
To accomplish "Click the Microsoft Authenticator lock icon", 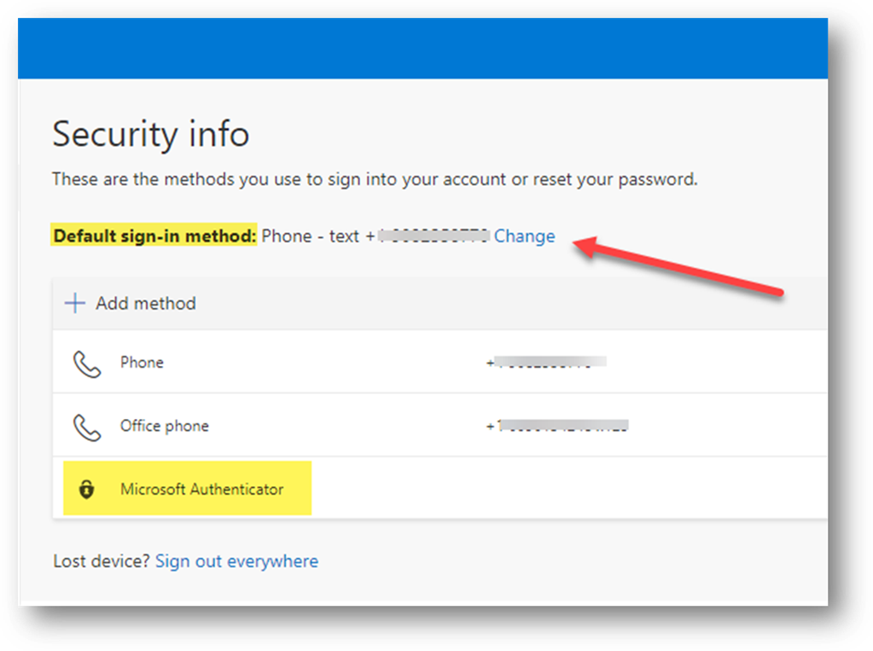I will (86, 489).
